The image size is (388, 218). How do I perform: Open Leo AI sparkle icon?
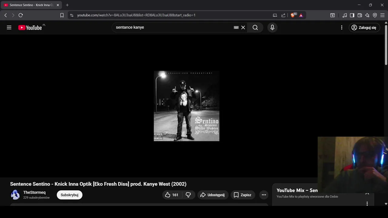pos(367,15)
